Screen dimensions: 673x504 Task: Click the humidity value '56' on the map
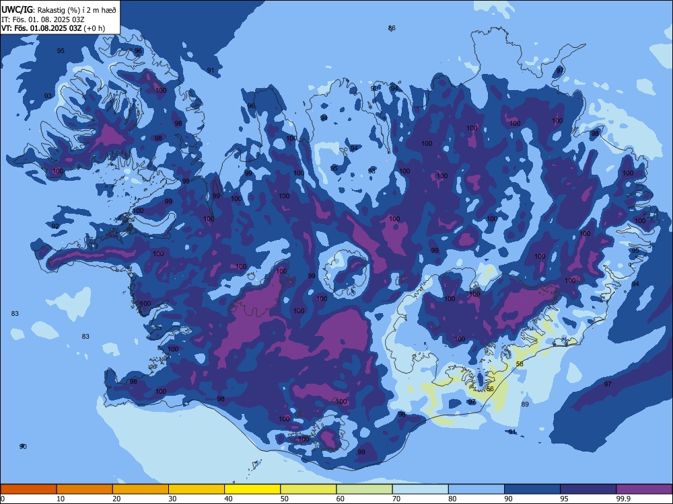pos(490,388)
